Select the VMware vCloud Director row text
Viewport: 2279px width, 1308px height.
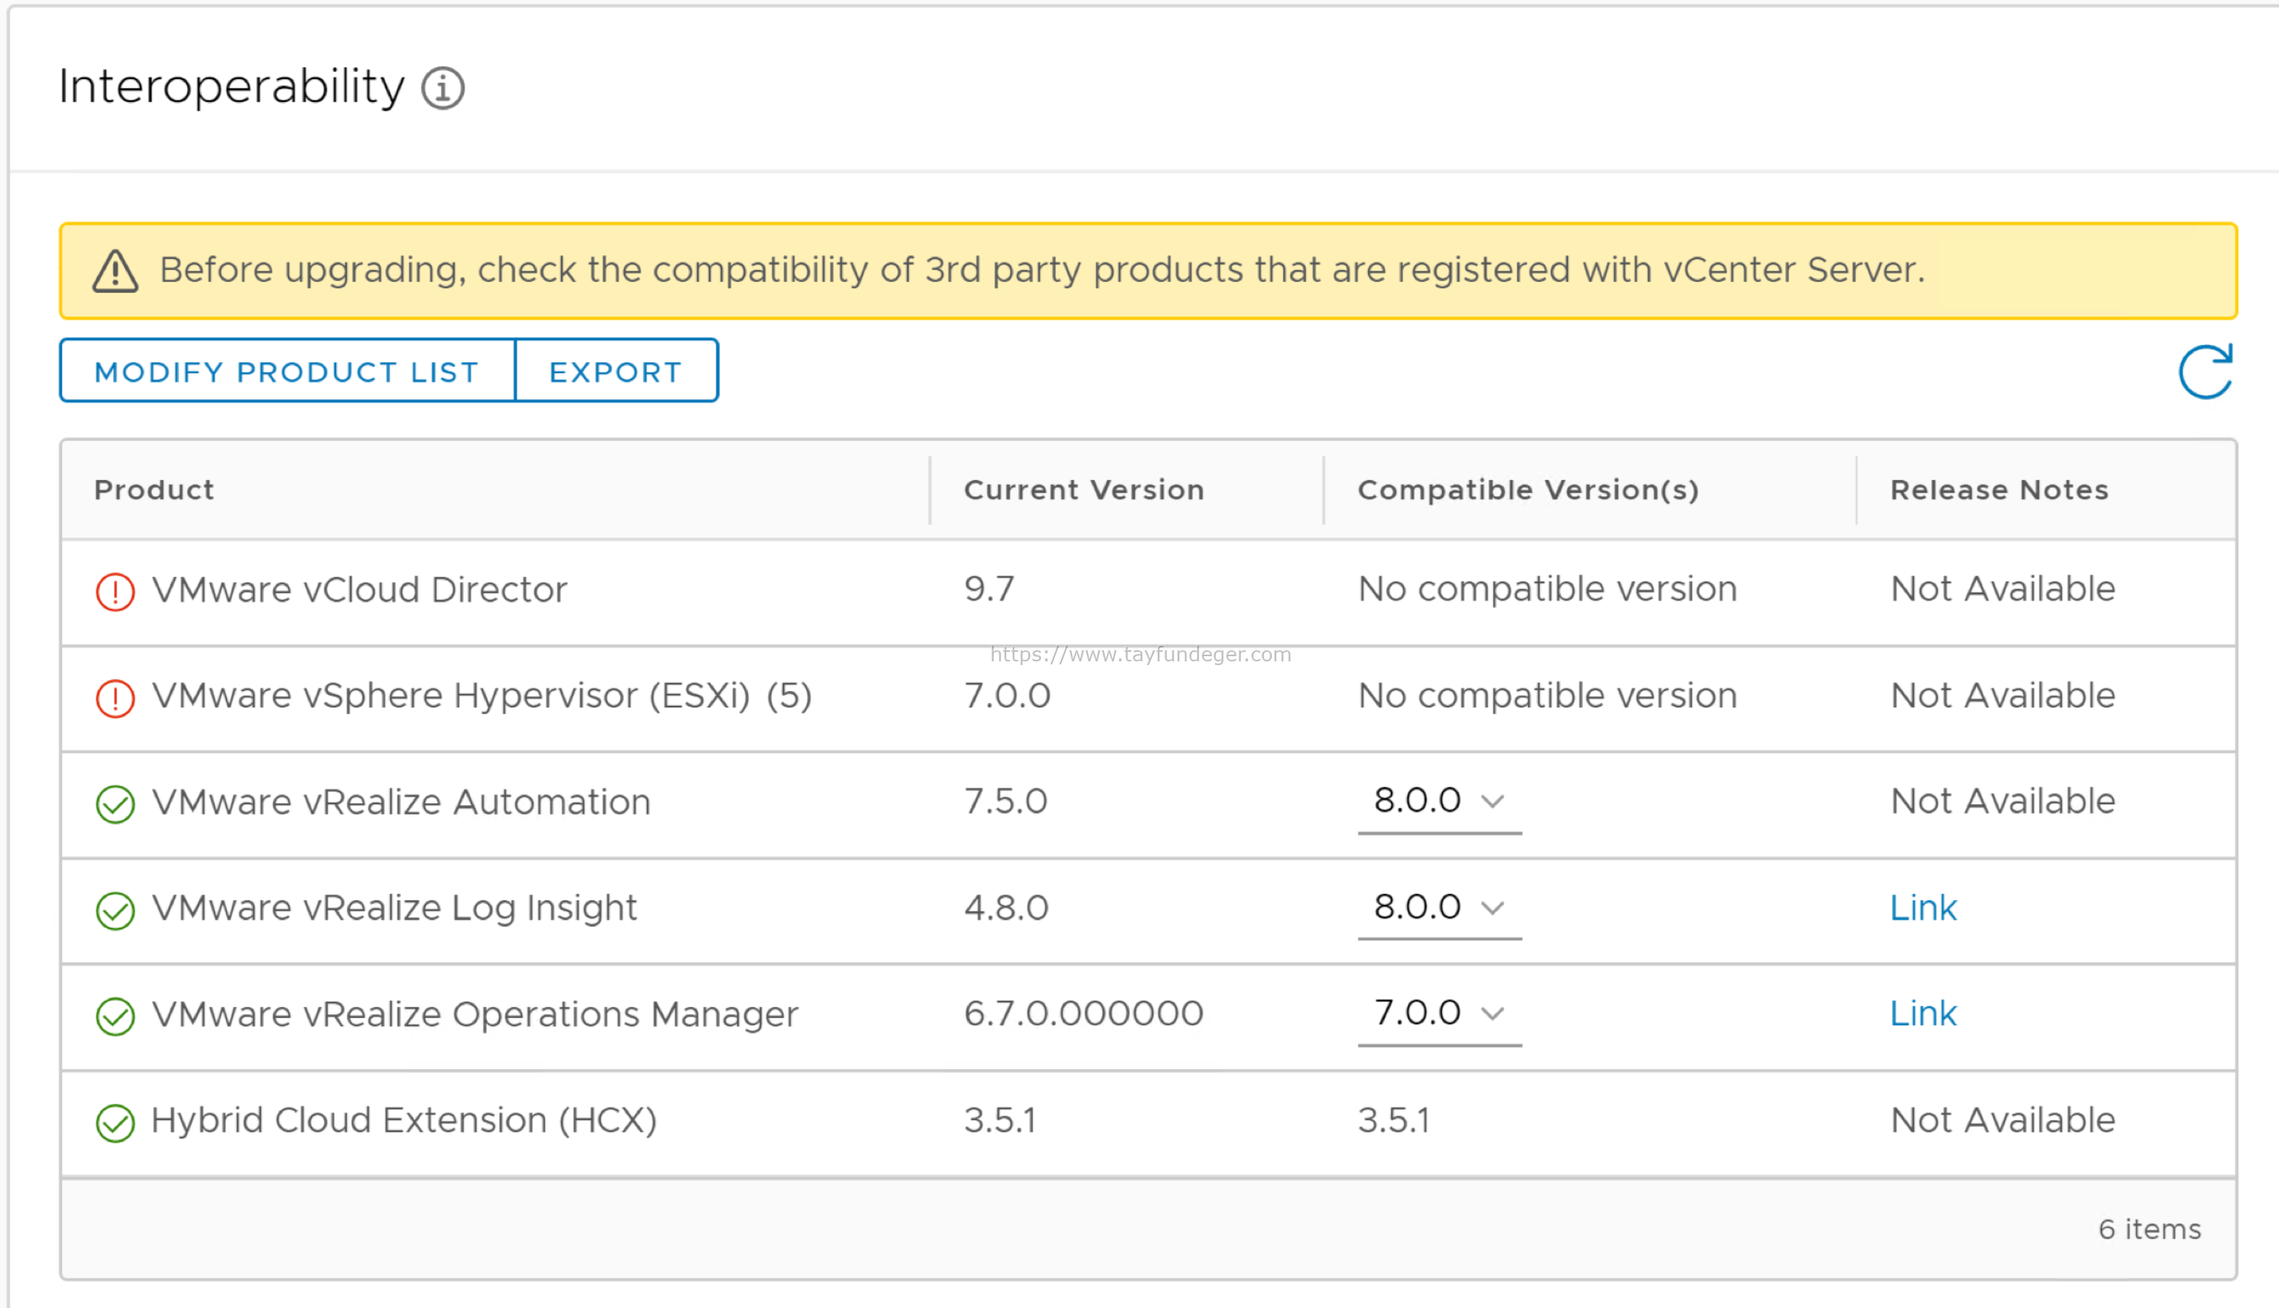[x=360, y=590]
